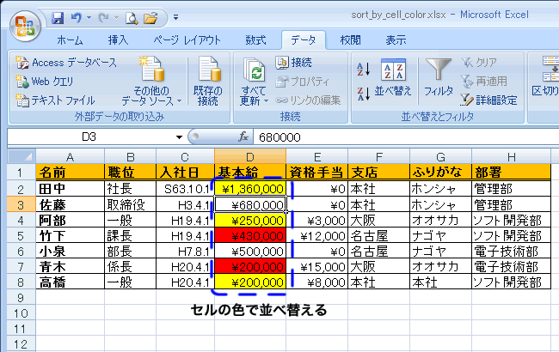Viewport: 559px width, 352px height.
Task: Click the 小泉 name cell
Action: click(x=70, y=252)
